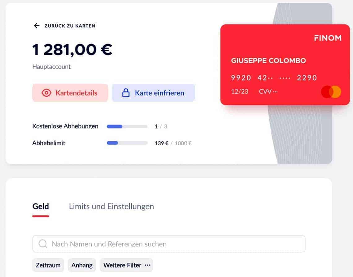Freeze card via Karte einfrieren
Image resolution: width=353 pixels, height=277 pixels.
pos(153,93)
